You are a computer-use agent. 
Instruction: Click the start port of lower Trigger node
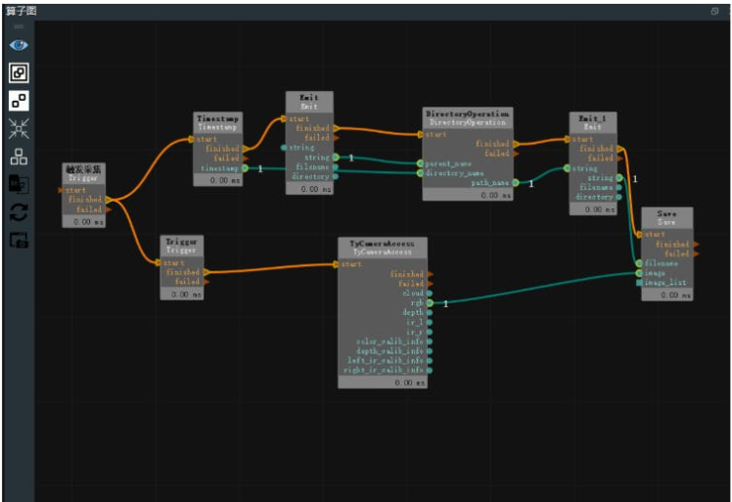[158, 263]
